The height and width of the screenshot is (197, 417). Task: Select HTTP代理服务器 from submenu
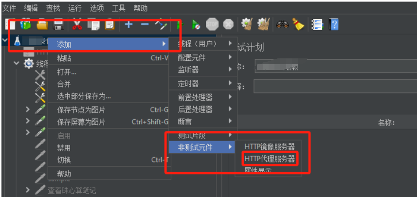[x=270, y=159]
